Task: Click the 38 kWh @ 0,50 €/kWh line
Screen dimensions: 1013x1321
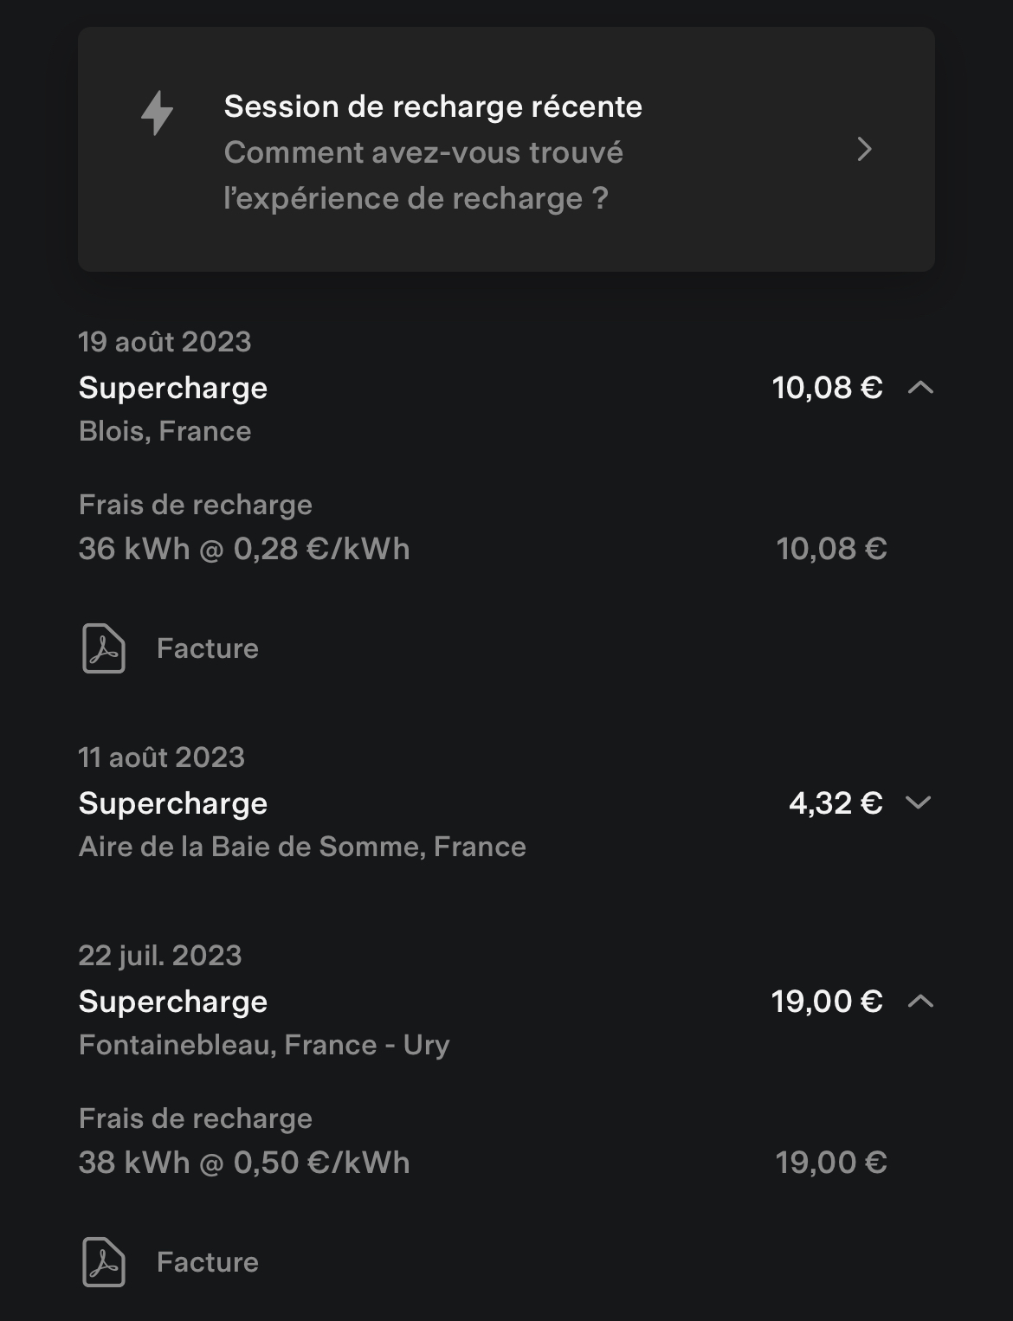Action: pyautogui.click(x=244, y=1163)
